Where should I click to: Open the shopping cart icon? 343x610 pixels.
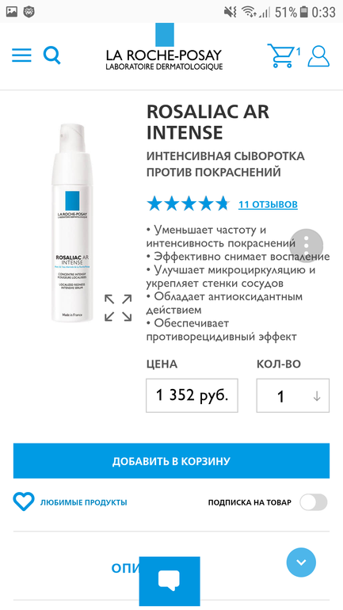280,55
